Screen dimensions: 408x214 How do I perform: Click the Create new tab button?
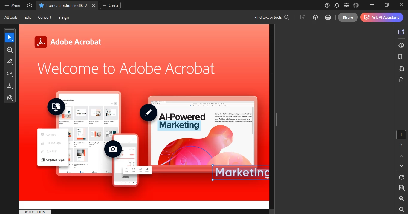click(110, 5)
